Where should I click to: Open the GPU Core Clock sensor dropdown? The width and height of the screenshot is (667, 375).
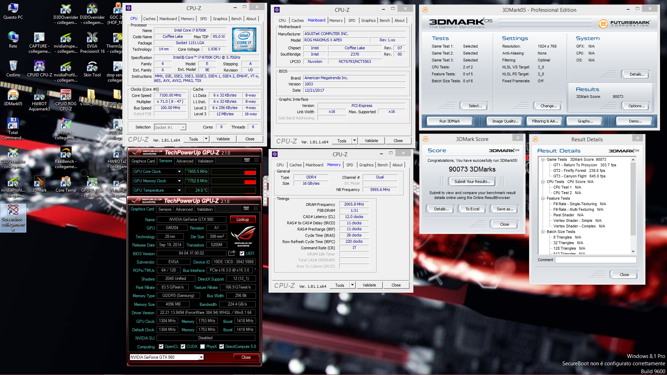(x=179, y=172)
